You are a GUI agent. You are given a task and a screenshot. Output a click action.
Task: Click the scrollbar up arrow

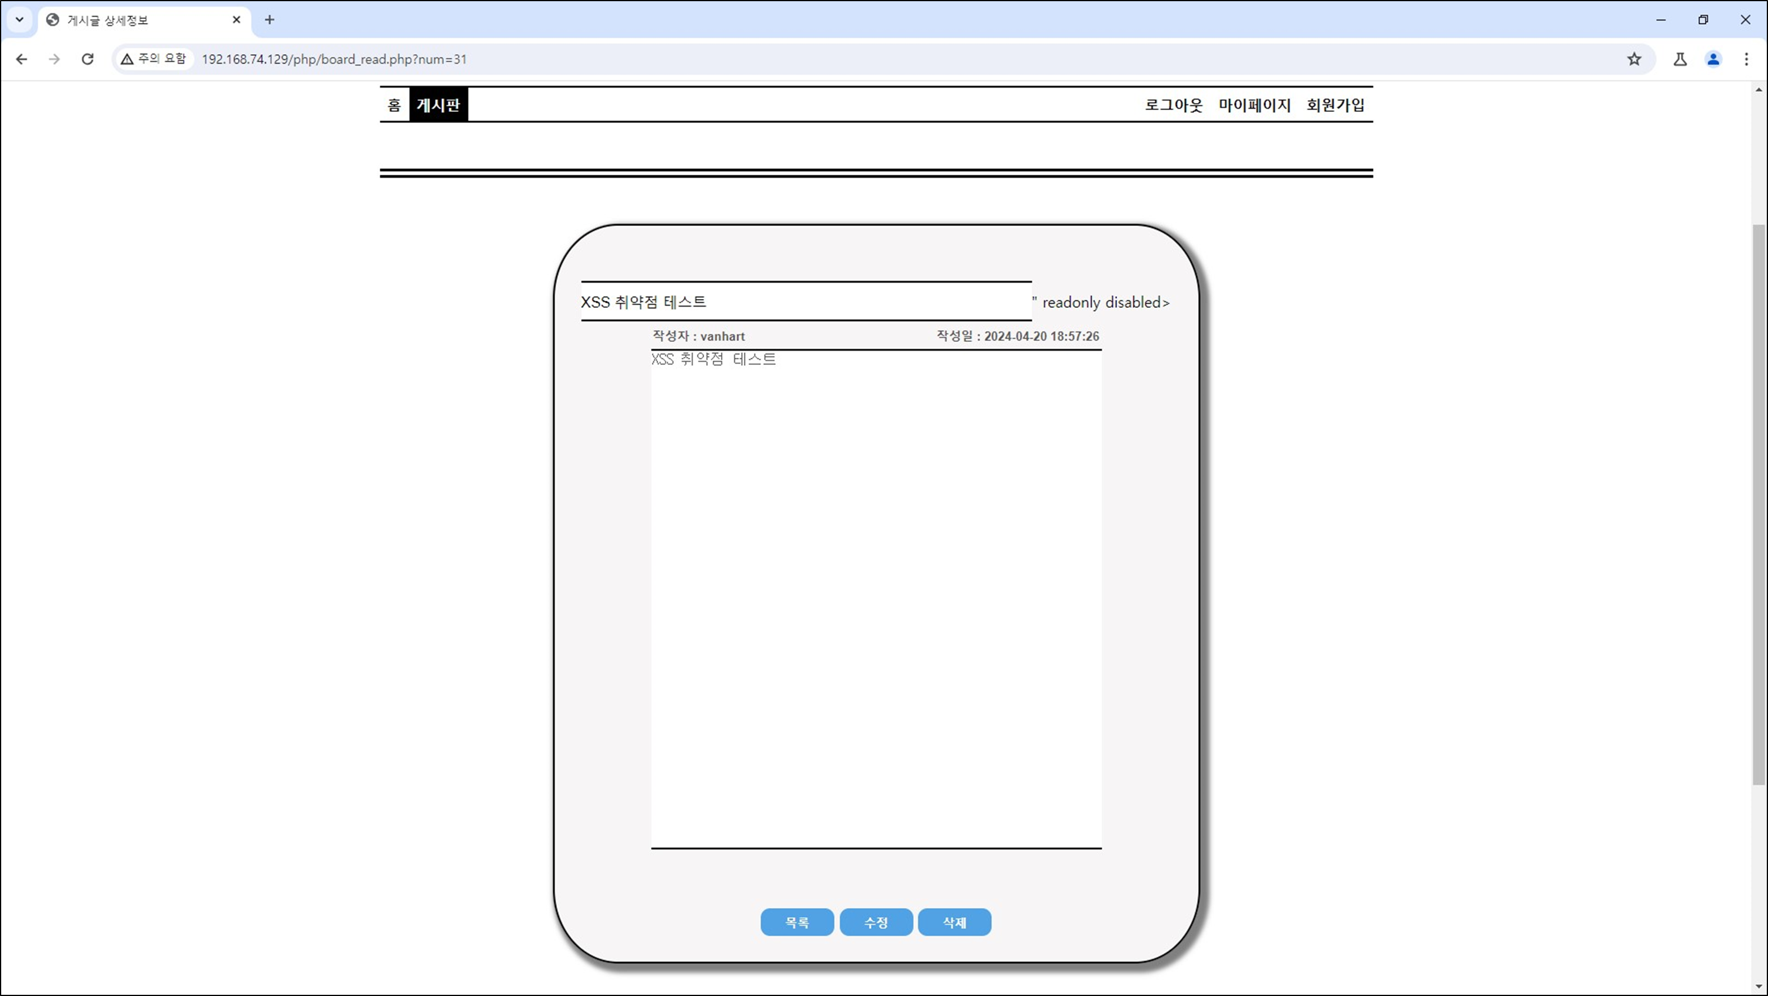click(x=1759, y=89)
